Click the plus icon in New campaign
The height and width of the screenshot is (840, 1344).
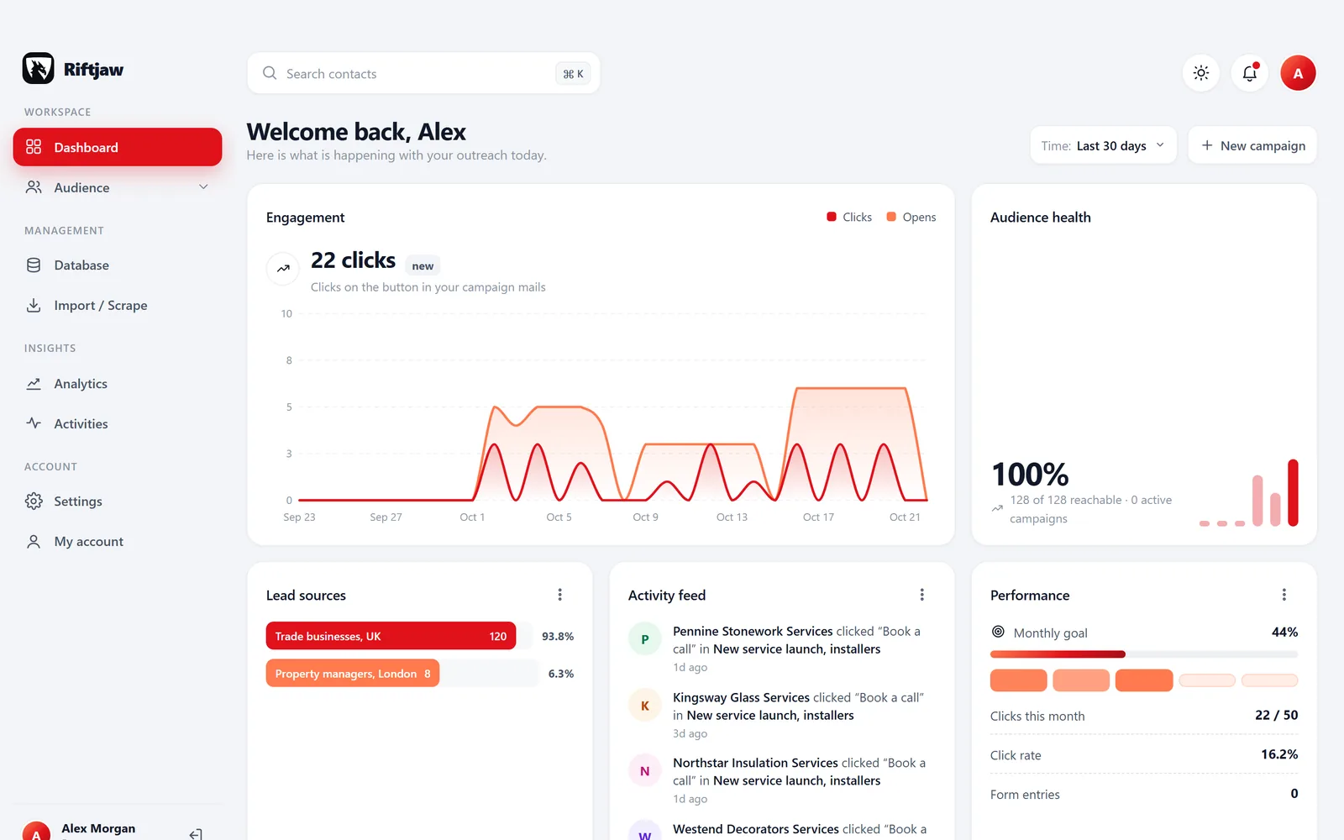(1207, 145)
